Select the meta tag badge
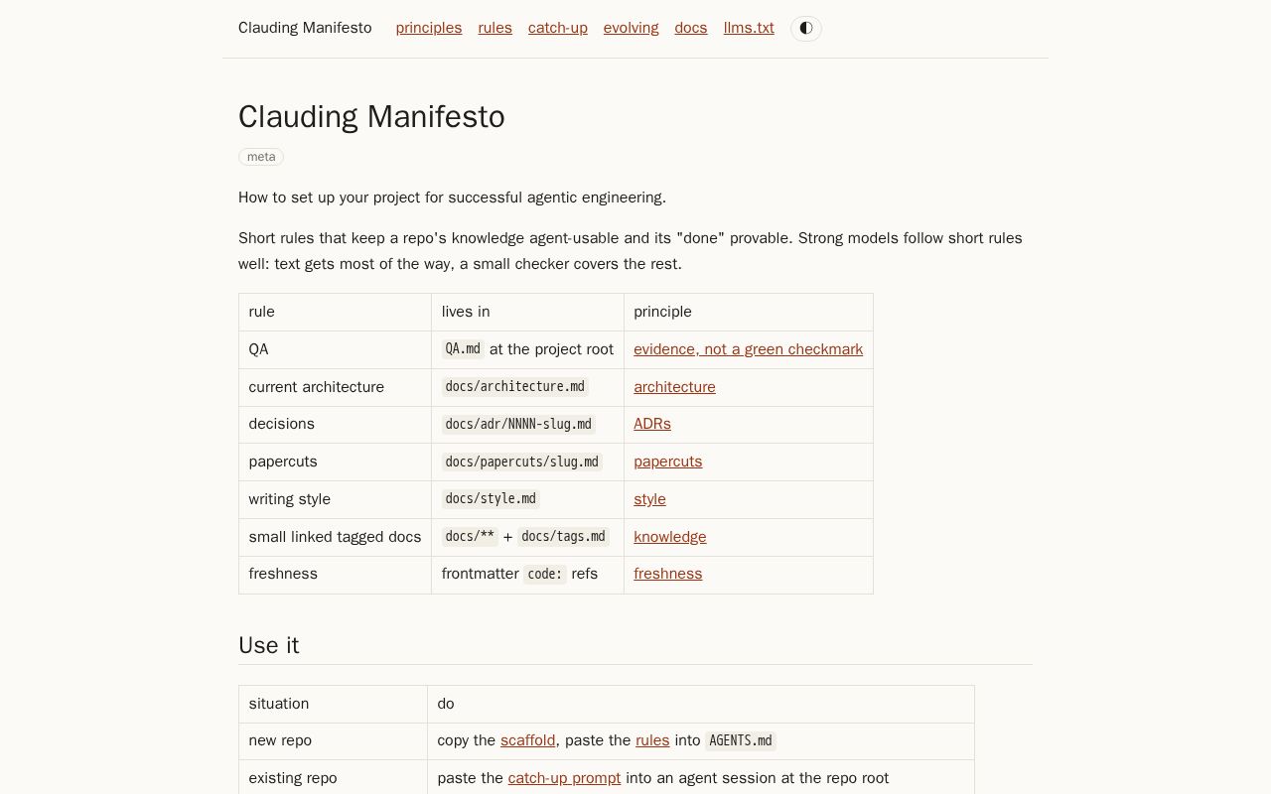Image resolution: width=1271 pixels, height=794 pixels. pos(261,157)
